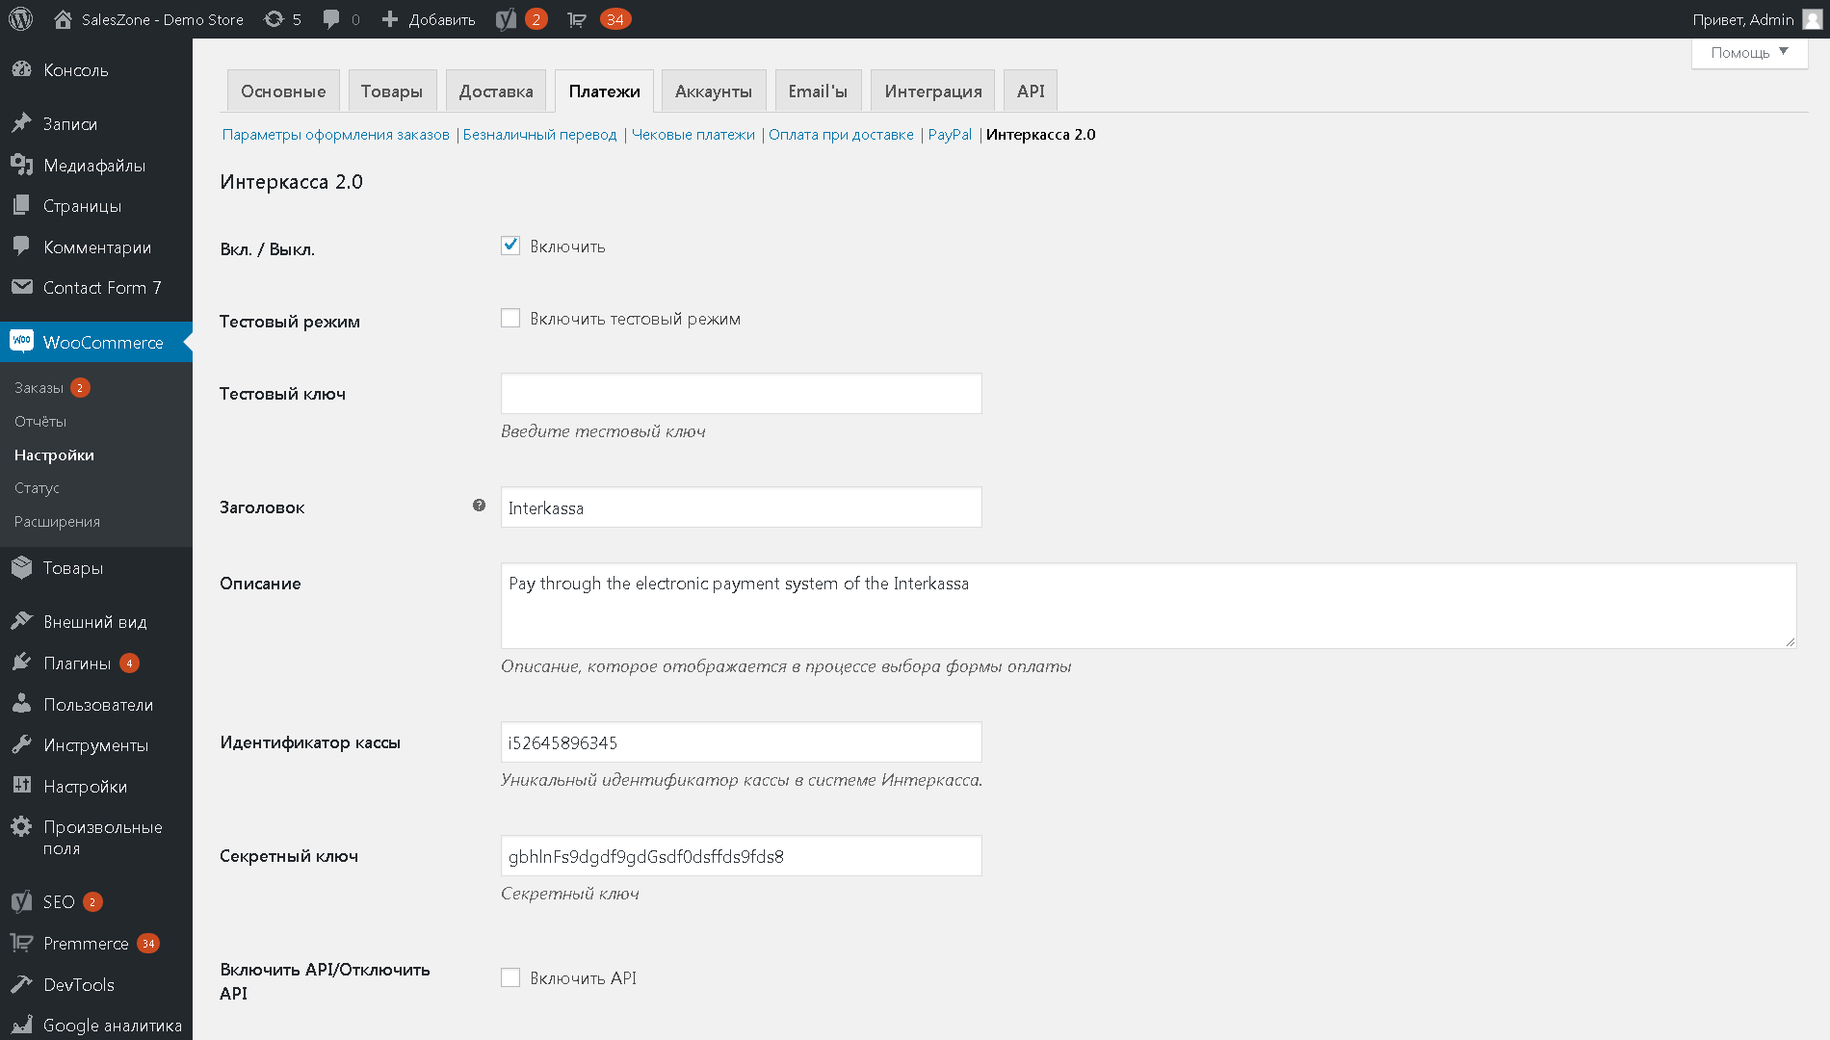
Task: Enable the Включить тестовый режим checkbox
Action: tap(510, 318)
